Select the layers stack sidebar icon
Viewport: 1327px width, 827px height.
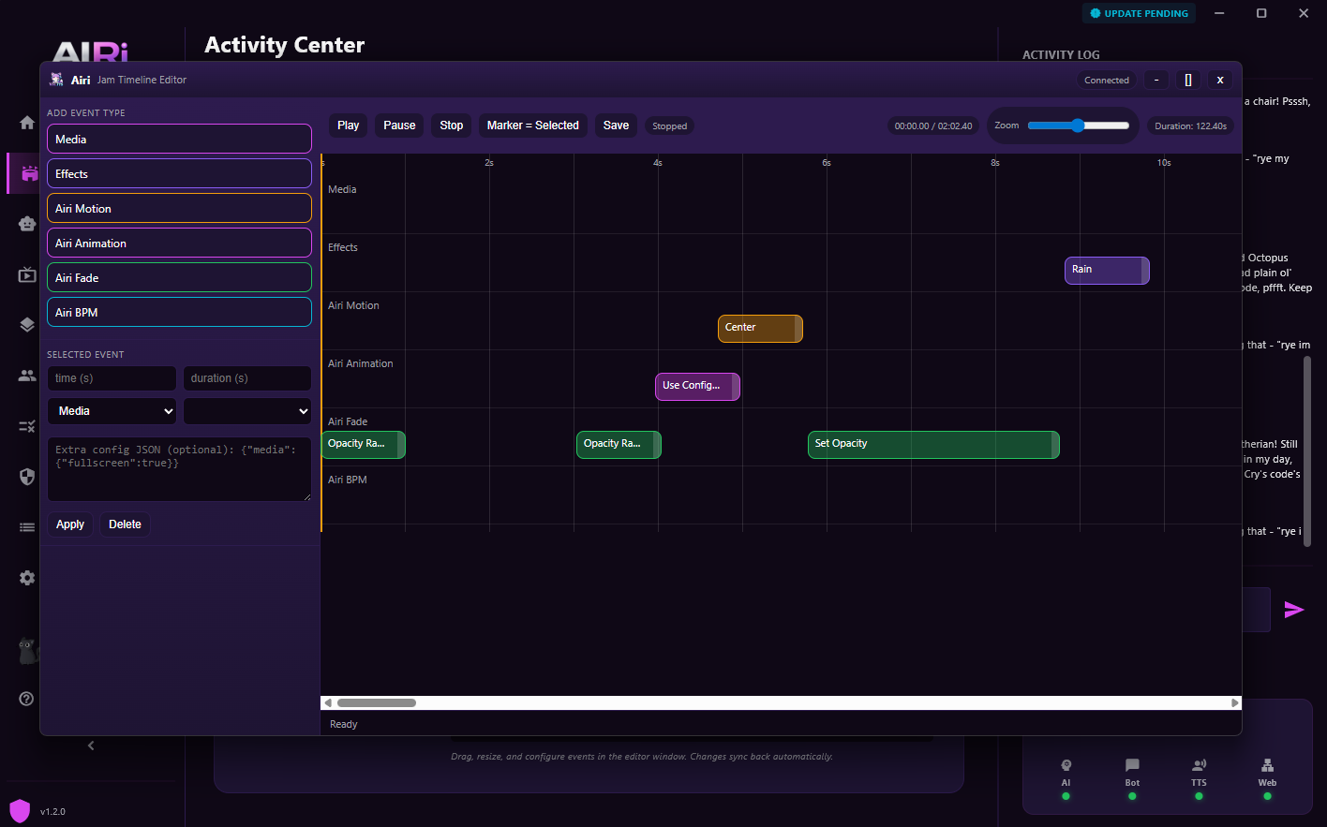pos(26,325)
